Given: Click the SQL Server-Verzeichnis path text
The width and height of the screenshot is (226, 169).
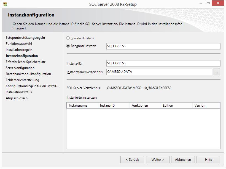Looking at the screenshot, I should pyautogui.click(x=139, y=88).
